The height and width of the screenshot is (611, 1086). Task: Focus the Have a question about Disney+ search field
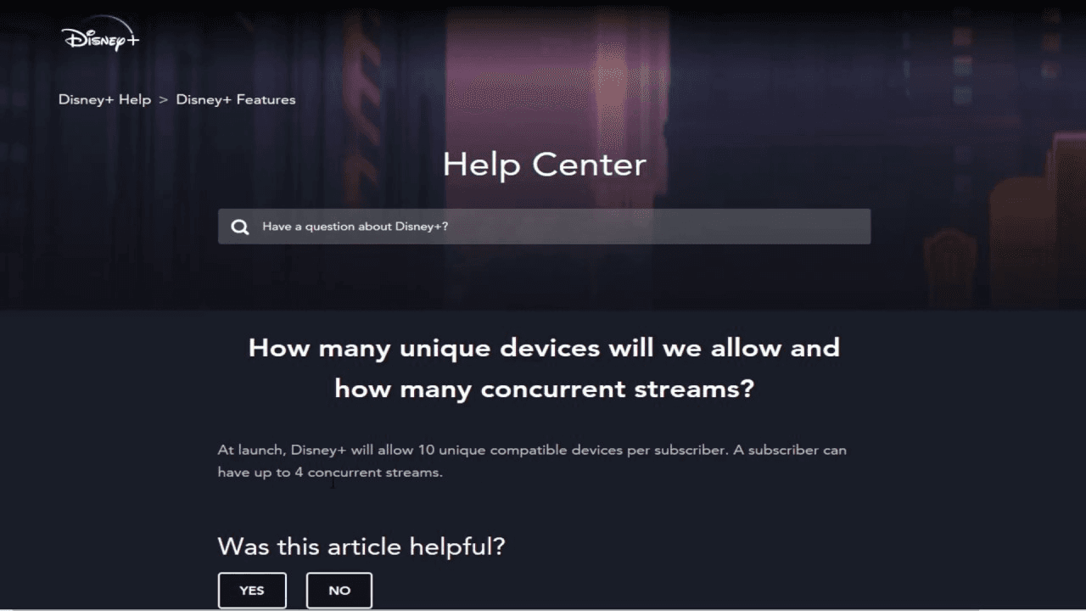point(544,227)
